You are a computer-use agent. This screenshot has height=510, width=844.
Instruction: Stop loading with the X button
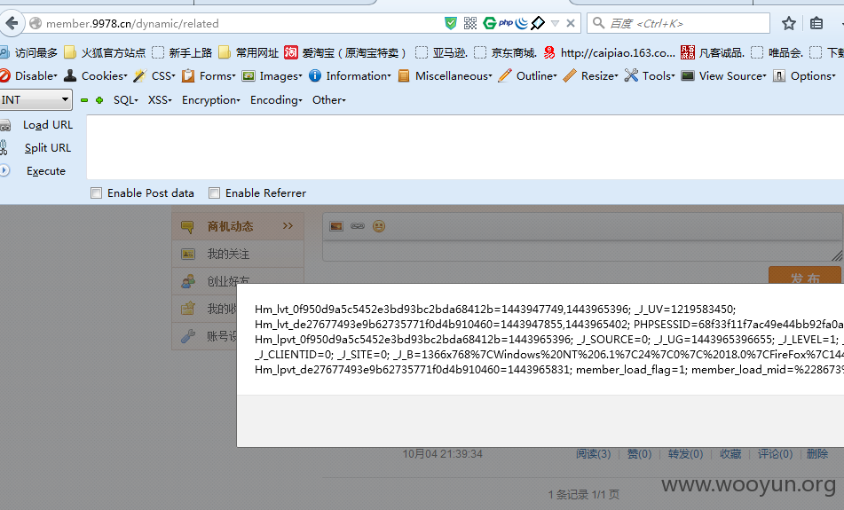[x=571, y=23]
